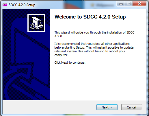Click blank white area below 'Click Next' text

98,82
